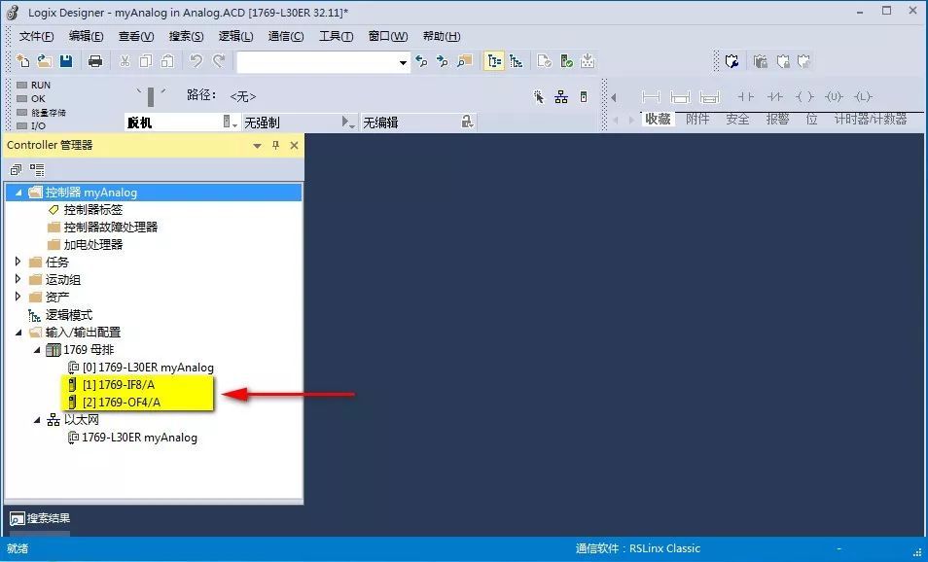Open the 搜索结果 panel at bottom
Screen dimensions: 928x562
coord(40,518)
